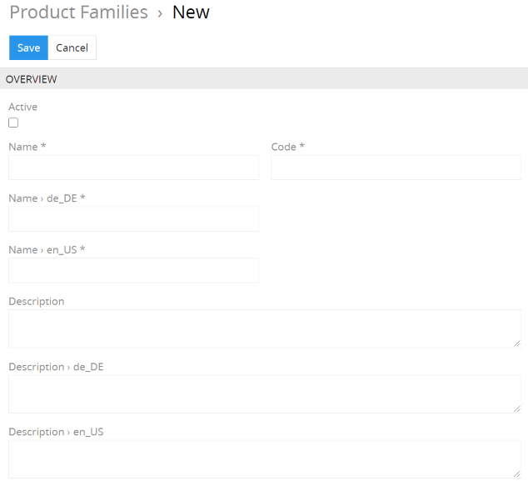This screenshot has width=528, height=486.
Task: Click inside the main Description textarea
Action: pyautogui.click(x=265, y=329)
